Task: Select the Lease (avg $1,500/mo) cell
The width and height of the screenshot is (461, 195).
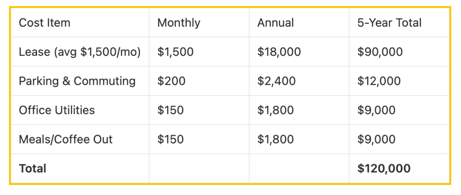Action: (x=80, y=52)
